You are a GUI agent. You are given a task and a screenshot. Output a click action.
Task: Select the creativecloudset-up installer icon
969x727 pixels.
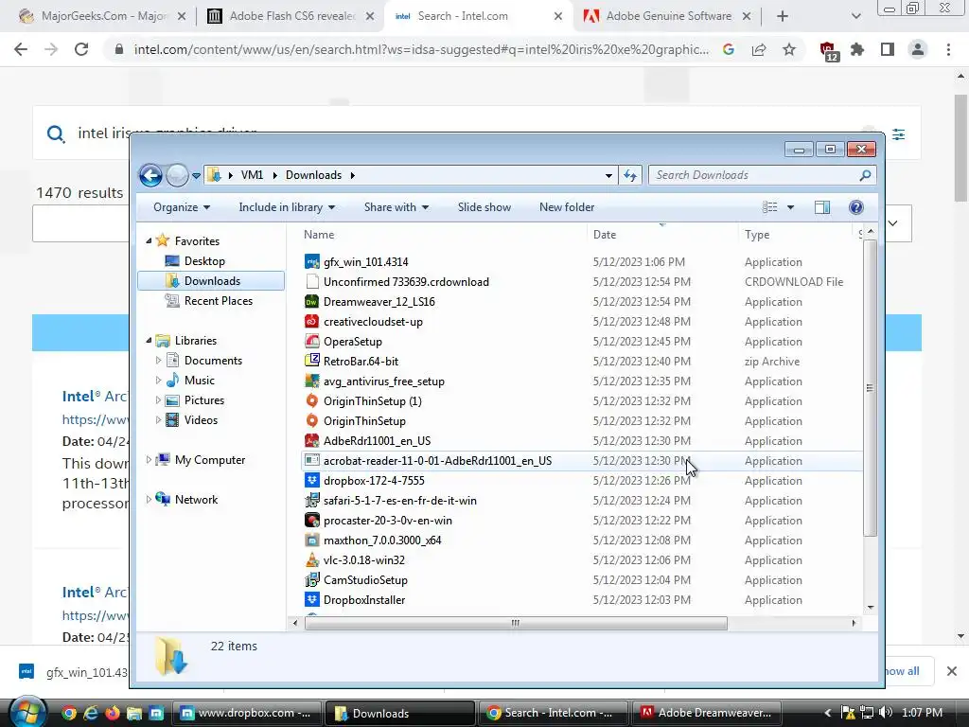point(312,322)
